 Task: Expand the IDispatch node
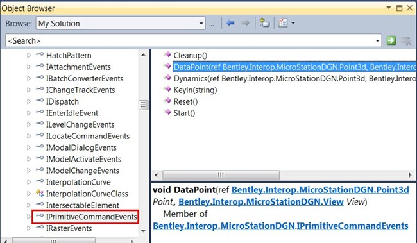coord(29,101)
